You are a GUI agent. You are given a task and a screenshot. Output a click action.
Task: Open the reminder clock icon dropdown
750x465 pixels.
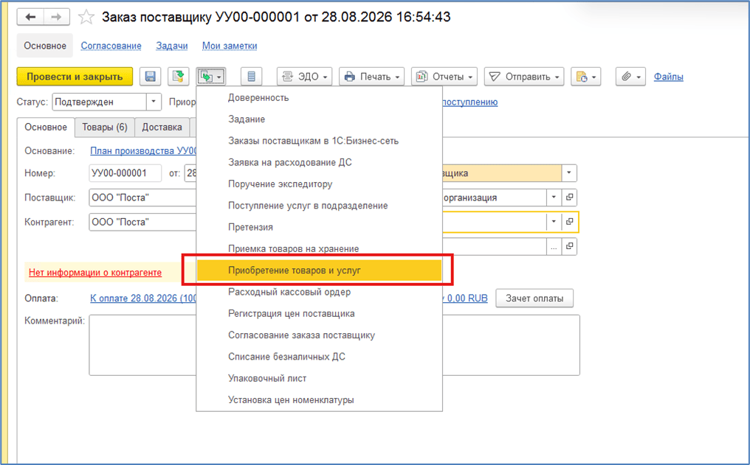point(586,77)
